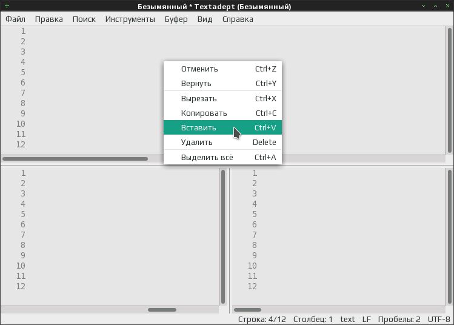Viewport: 454px width, 325px height.
Task: Click line number 7 in top pane
Action: pos(23,93)
